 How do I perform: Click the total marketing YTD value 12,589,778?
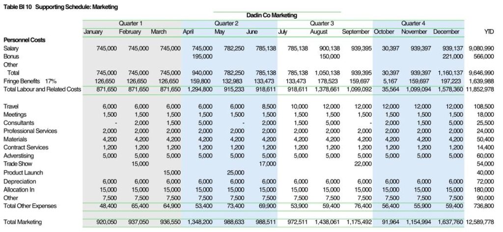(x=480, y=222)
